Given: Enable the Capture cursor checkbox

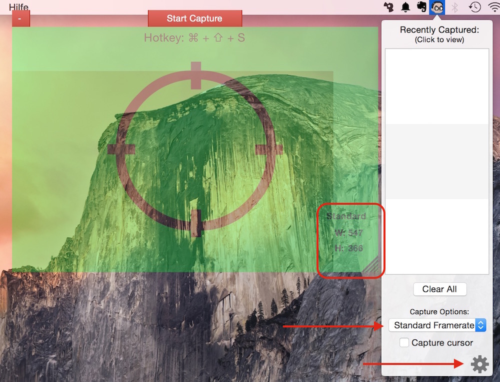Looking at the screenshot, I should pyautogui.click(x=404, y=343).
